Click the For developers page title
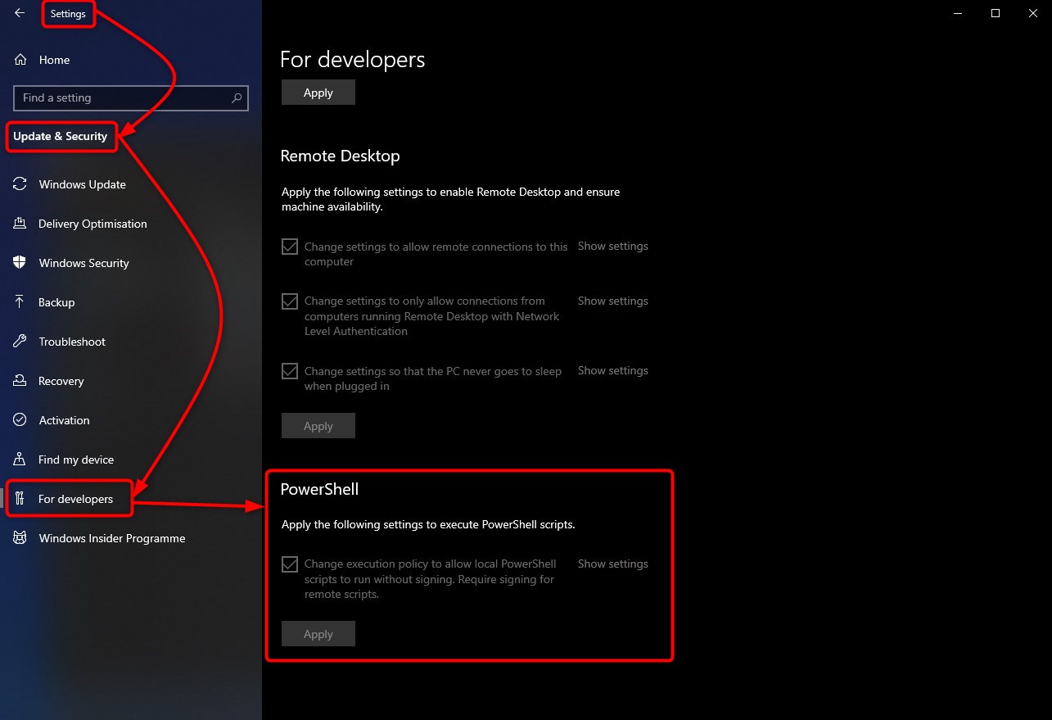The image size is (1052, 720). [x=353, y=60]
